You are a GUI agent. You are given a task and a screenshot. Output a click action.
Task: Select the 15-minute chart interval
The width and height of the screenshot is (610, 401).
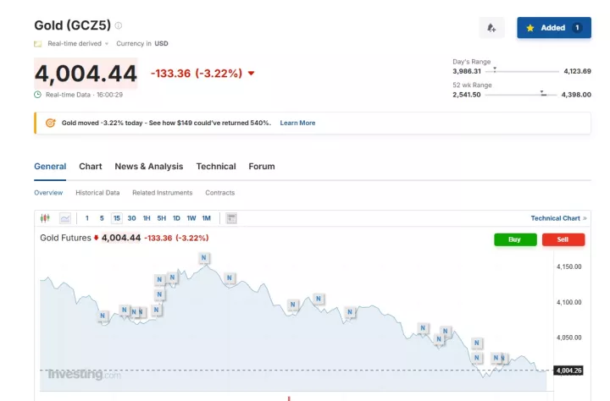click(116, 218)
